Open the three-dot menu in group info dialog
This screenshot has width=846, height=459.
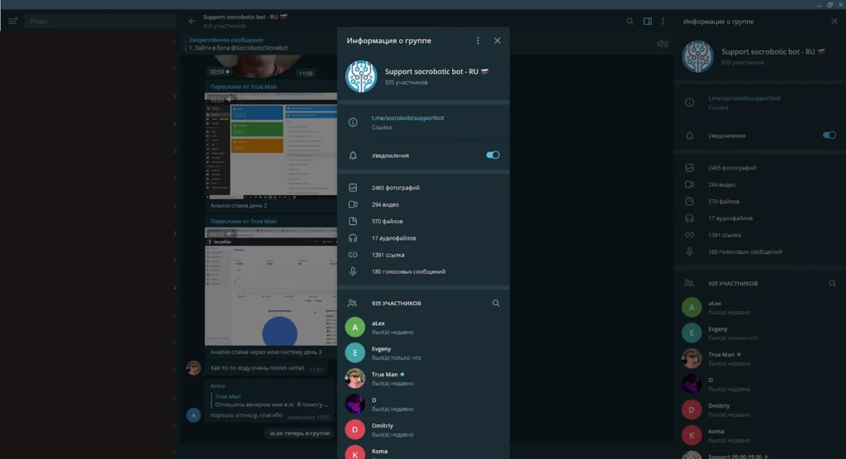[478, 41]
